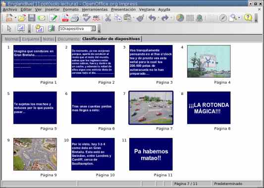Select slide 9 aerial roundabout thumbnail

[35, 154]
